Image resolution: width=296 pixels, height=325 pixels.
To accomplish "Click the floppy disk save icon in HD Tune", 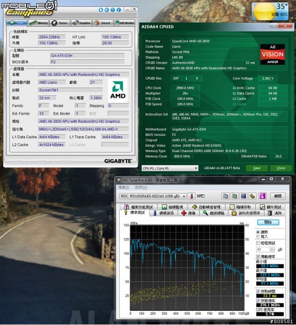I will click(x=243, y=196).
